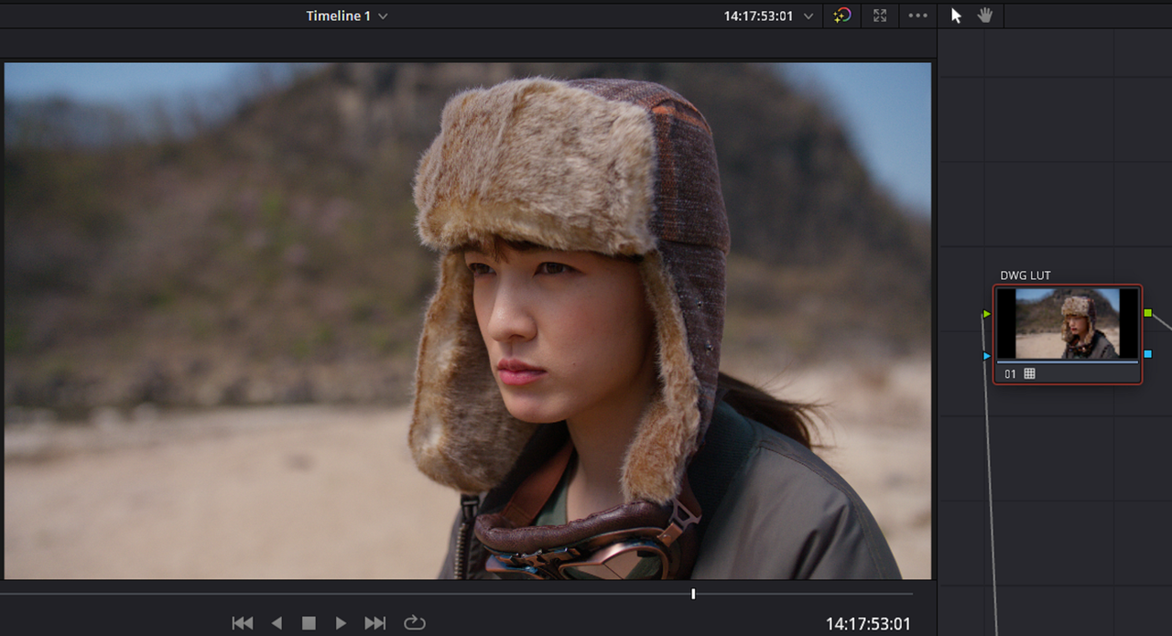Click the blue key input of DWG LUT node
Image resolution: width=1172 pixels, height=636 pixels.
(x=986, y=355)
